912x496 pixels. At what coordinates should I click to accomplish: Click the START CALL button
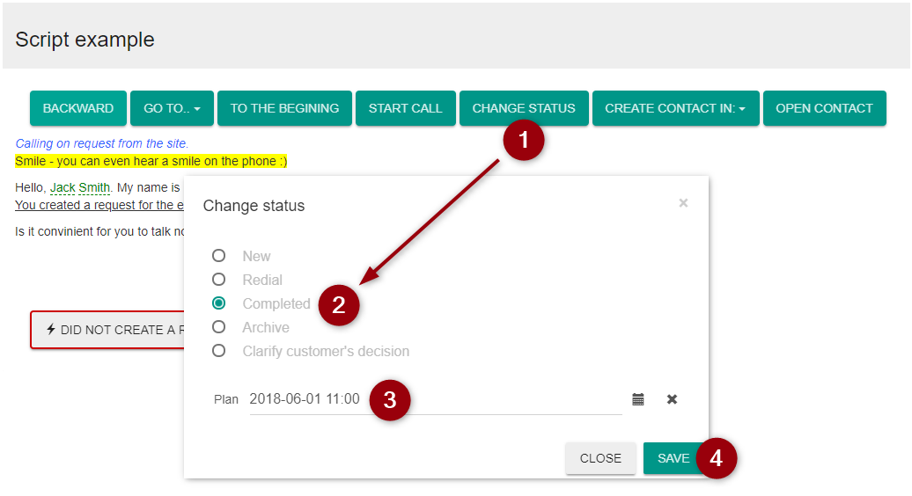click(x=405, y=108)
